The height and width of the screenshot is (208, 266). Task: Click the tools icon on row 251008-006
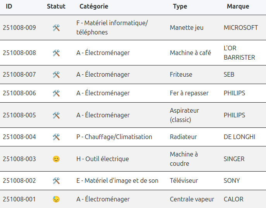56,93
